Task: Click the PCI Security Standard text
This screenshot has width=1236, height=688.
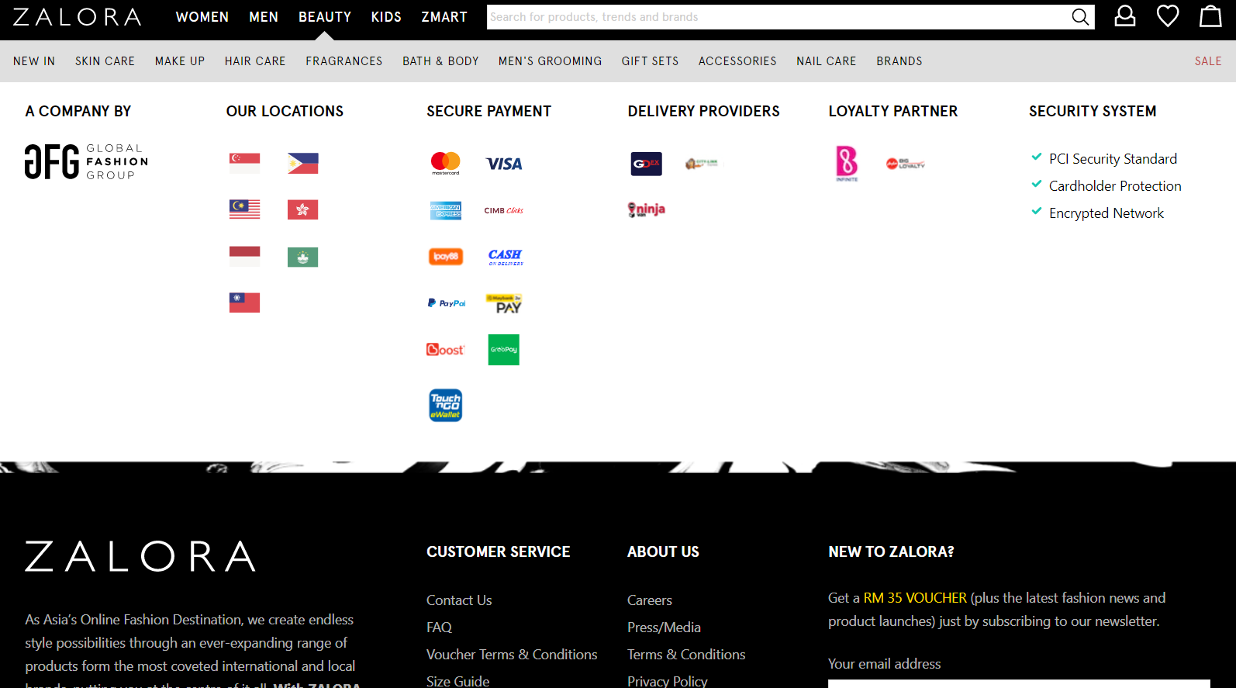Action: 1113,159
